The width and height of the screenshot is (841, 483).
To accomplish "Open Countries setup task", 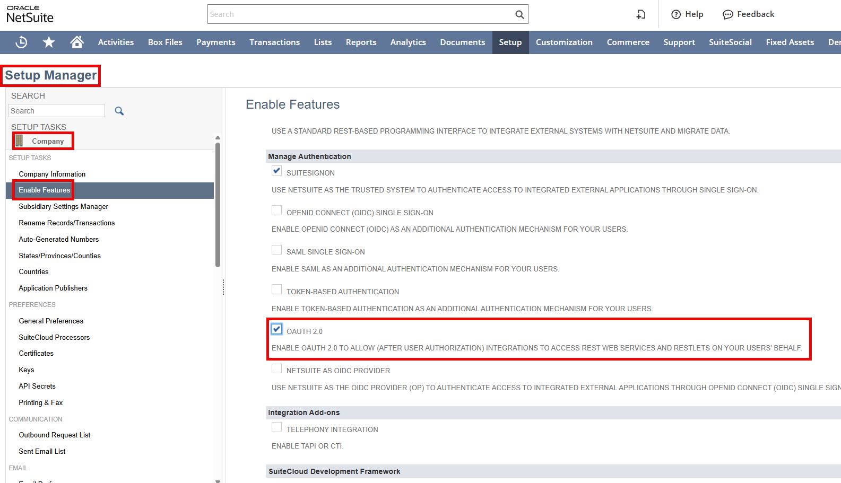I will point(34,272).
